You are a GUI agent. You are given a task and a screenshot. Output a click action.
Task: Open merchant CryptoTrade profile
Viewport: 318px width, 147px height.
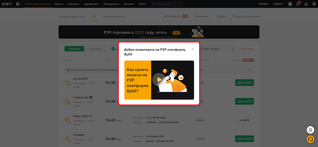[81, 97]
